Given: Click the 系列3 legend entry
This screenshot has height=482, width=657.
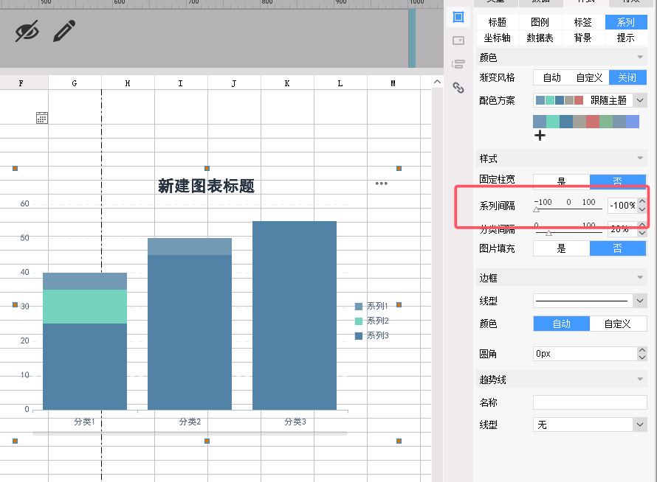Looking at the screenshot, I should click(371, 335).
